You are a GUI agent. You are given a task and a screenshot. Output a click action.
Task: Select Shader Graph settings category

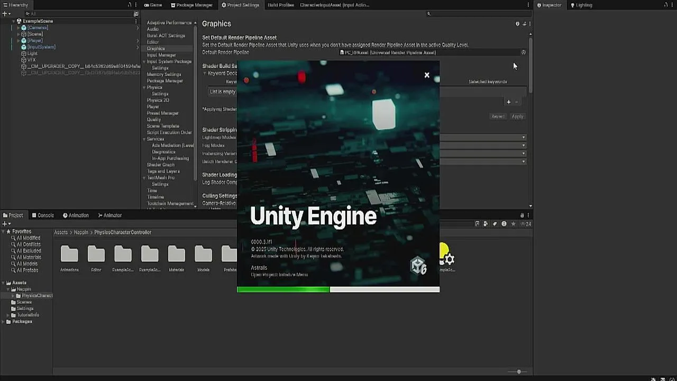[x=161, y=165]
